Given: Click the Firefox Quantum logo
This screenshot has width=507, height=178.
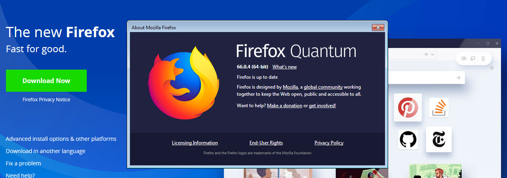Looking at the screenshot, I should 183,82.
